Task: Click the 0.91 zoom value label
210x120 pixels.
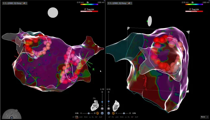Action: point(109,89)
